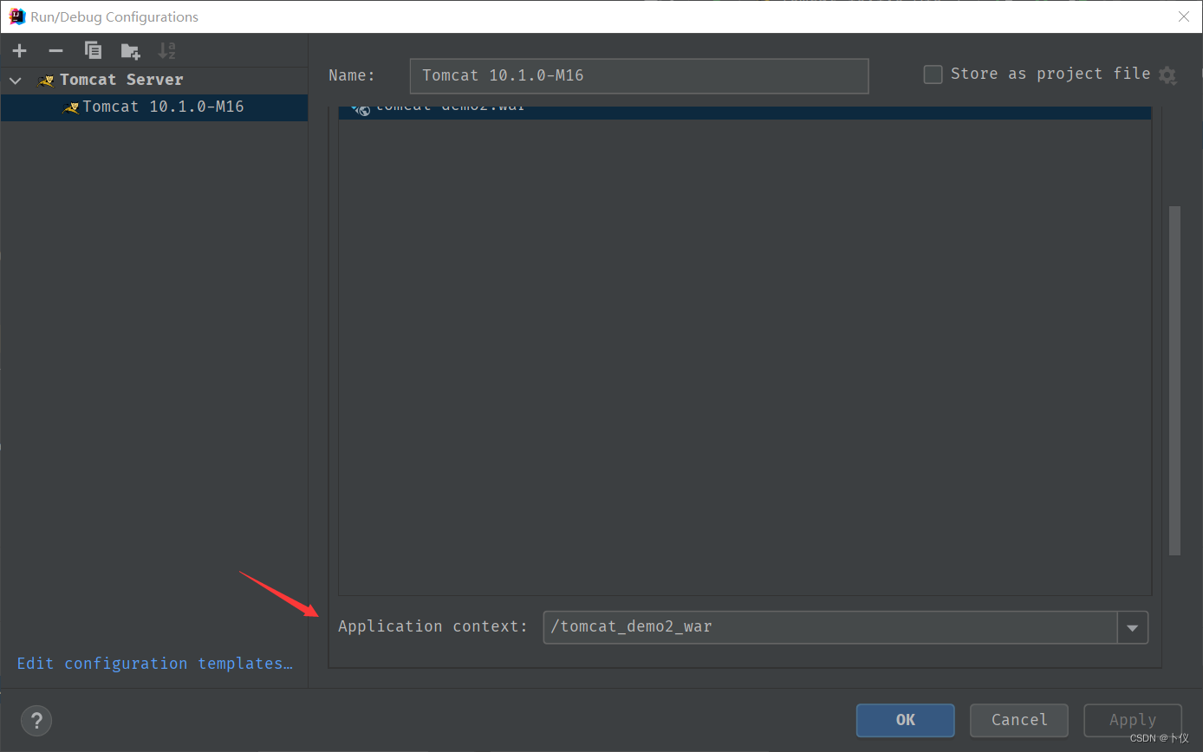Select Tomcat Server group in tree

121,80
